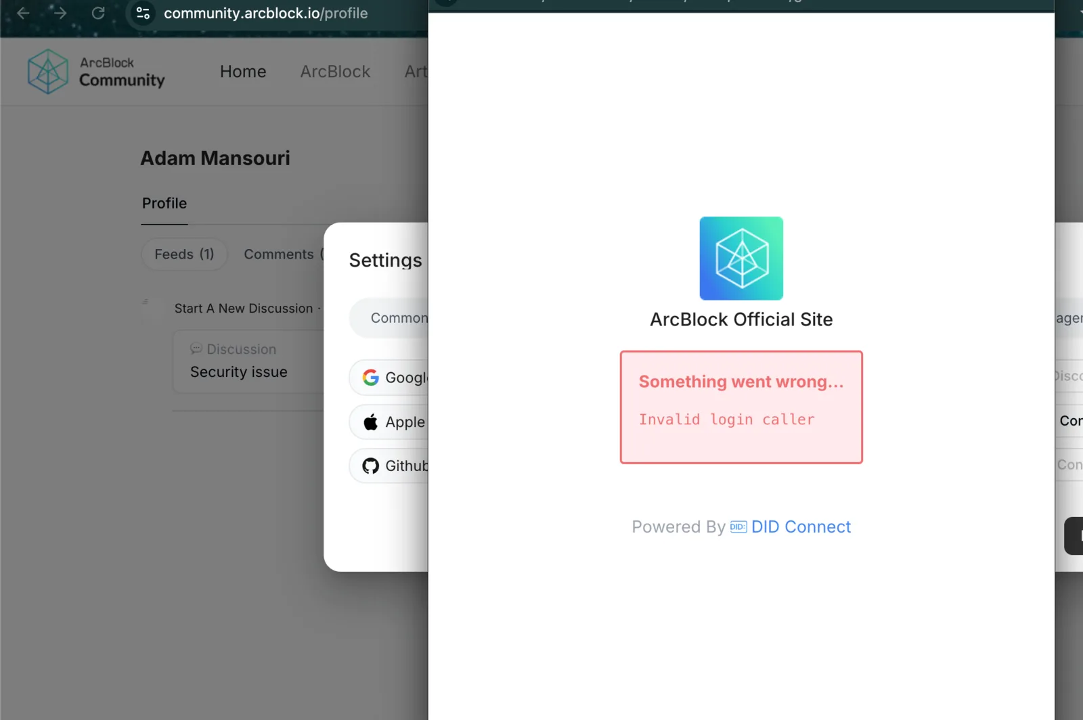This screenshot has width=1083, height=720.
Task: Open the Home navigation item
Action: coord(243,72)
